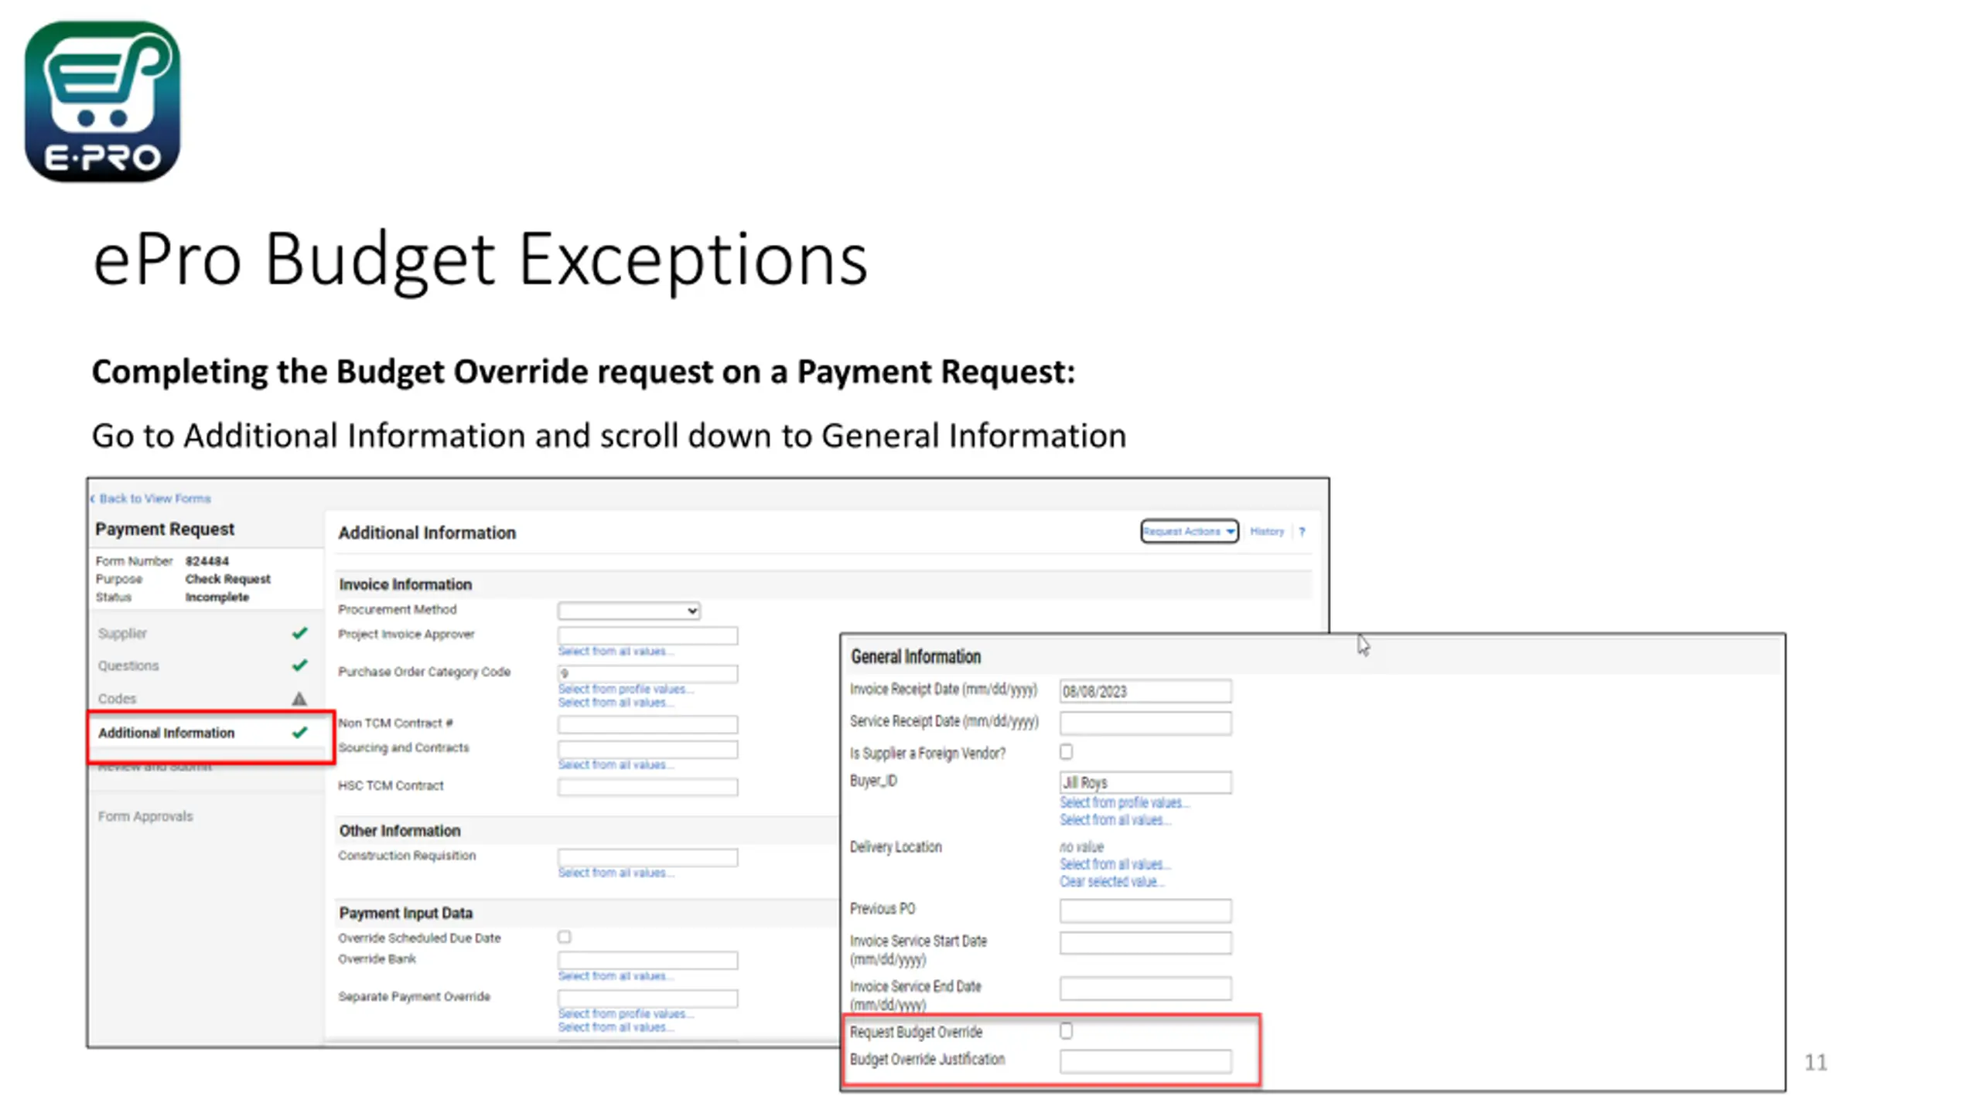This screenshot has width=1980, height=1113.
Task: Click Select from profile values under Separate Payment Override
Action: click(x=626, y=1013)
